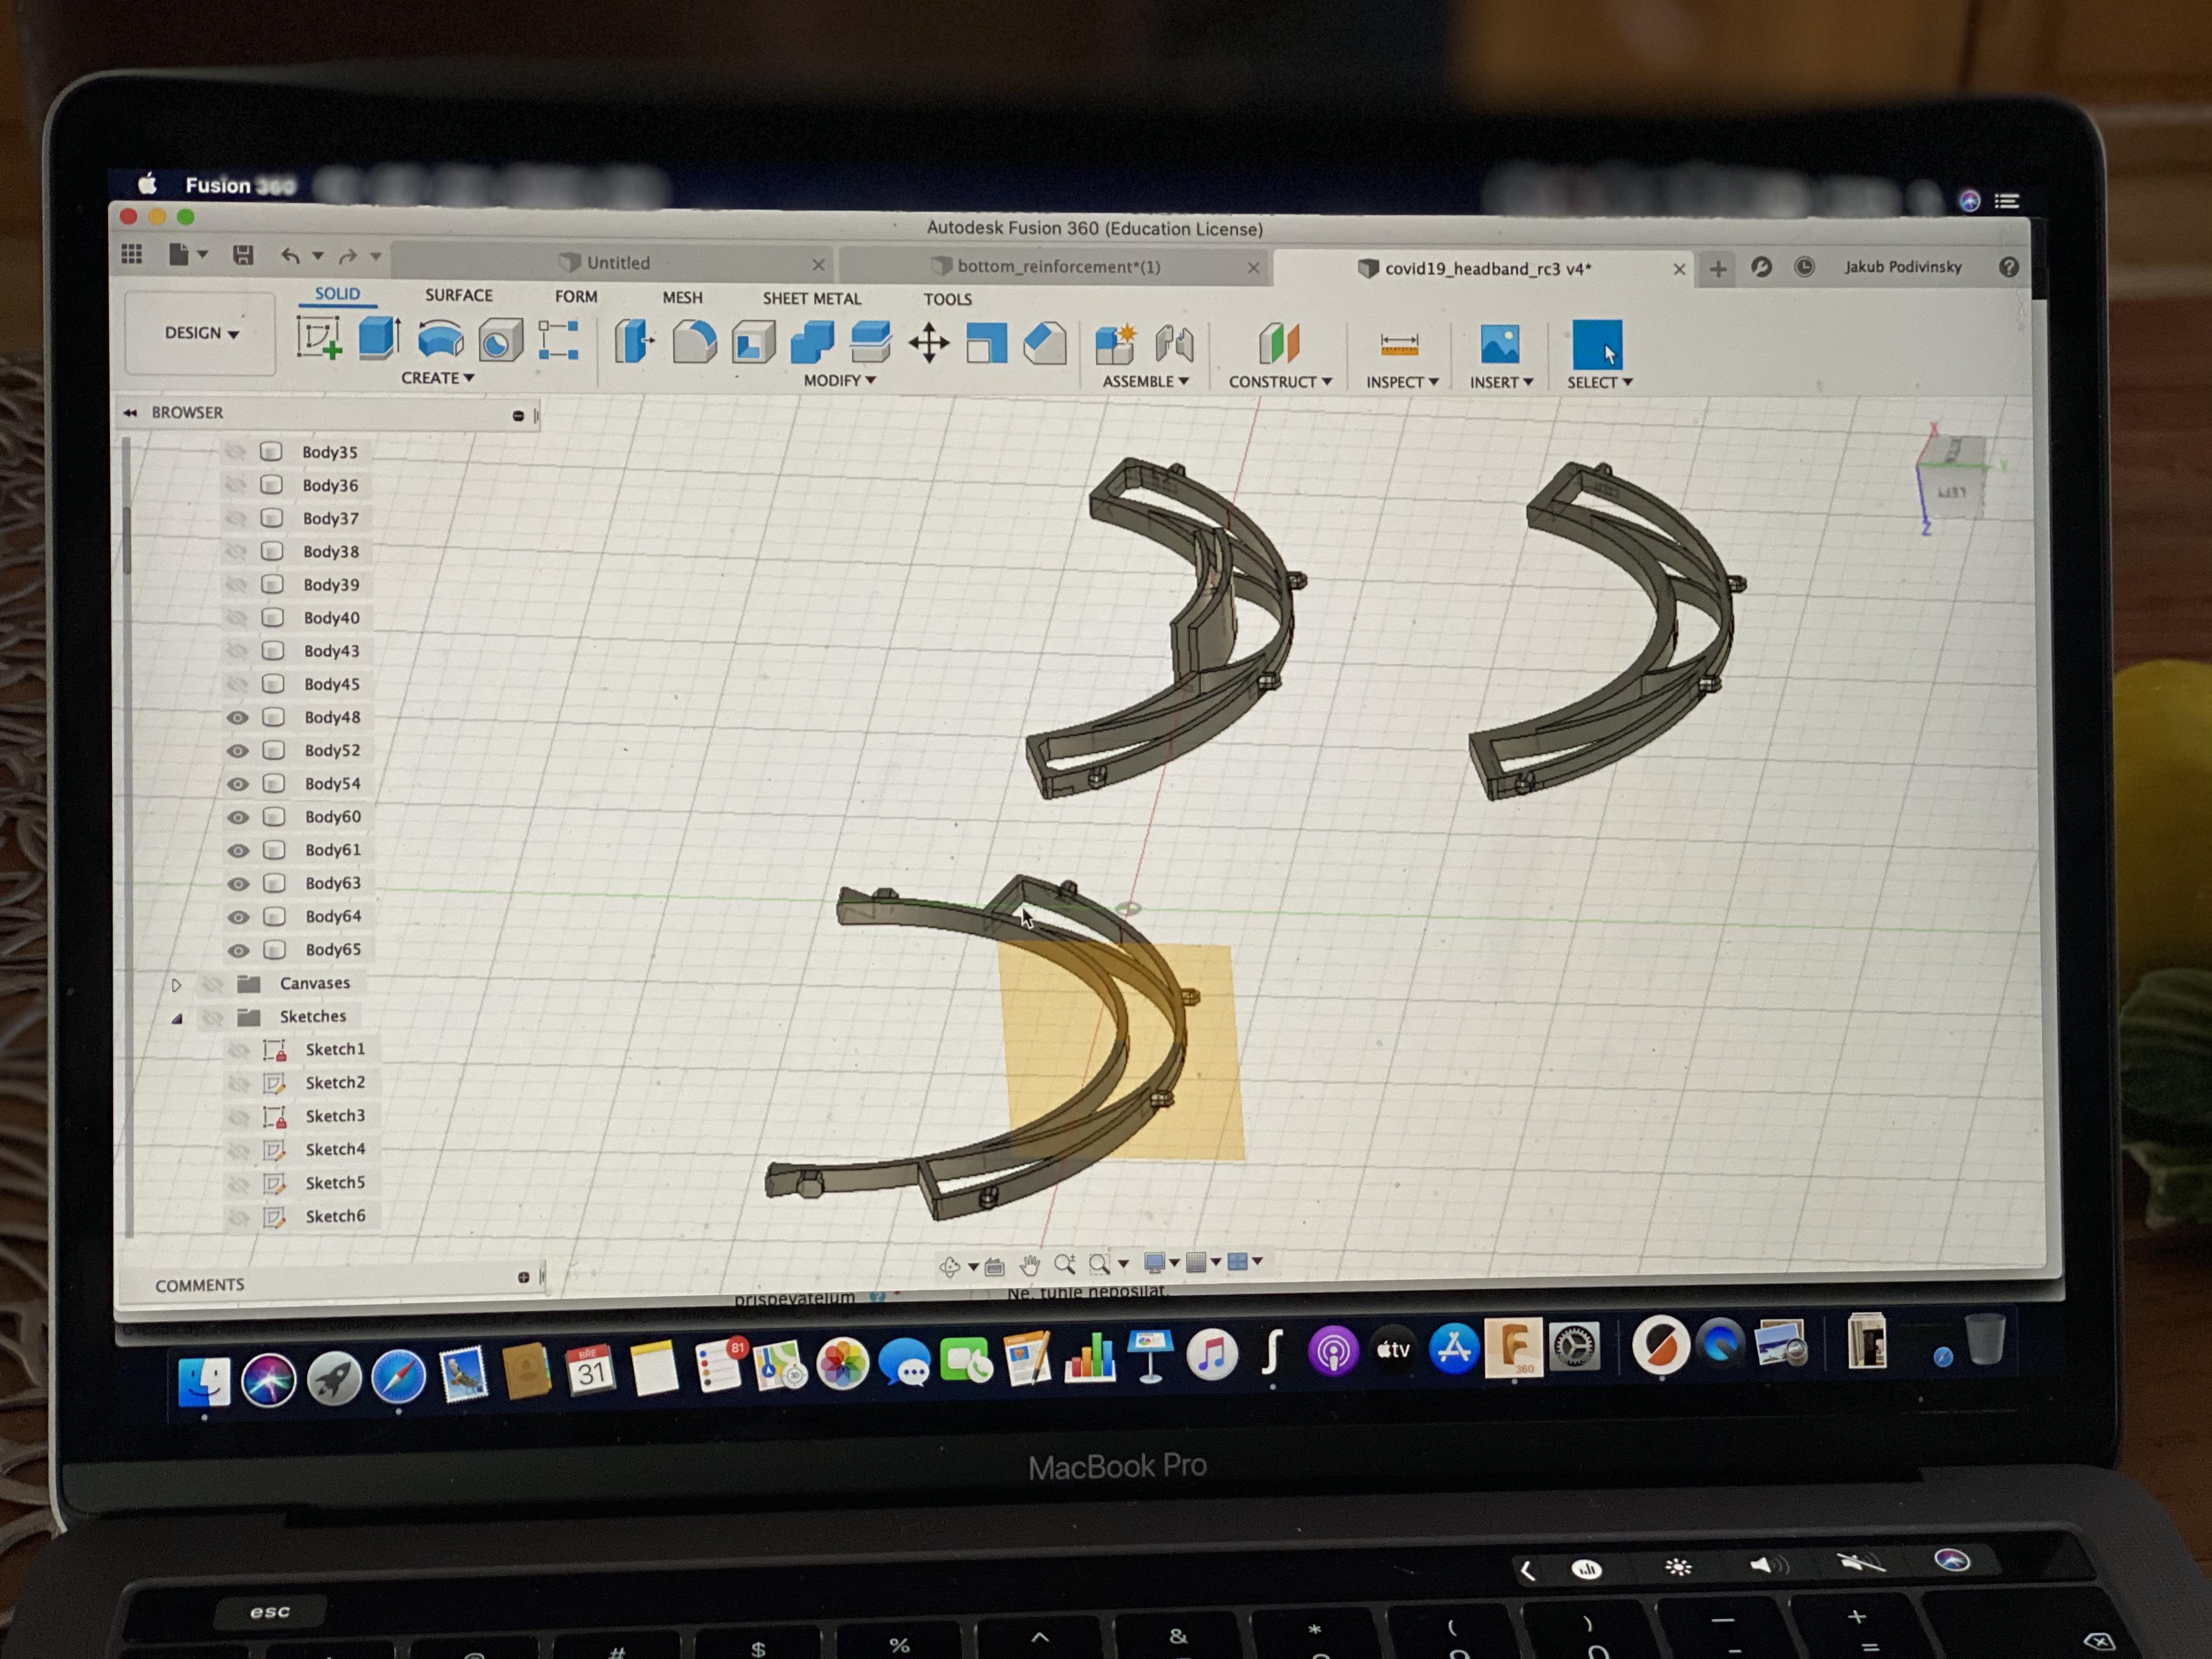Click the Create Sketch tool icon
The width and height of the screenshot is (2212, 1659).
click(x=319, y=338)
